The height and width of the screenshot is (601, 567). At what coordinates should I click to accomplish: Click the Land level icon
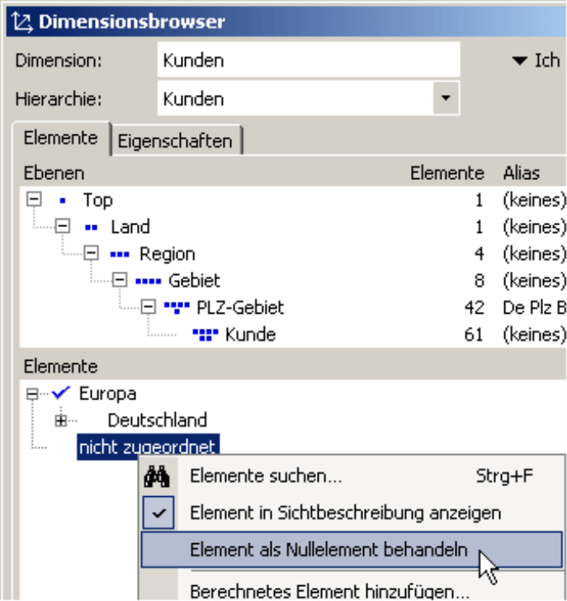[x=91, y=227]
